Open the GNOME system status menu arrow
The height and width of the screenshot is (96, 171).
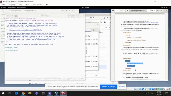coord(169,7)
